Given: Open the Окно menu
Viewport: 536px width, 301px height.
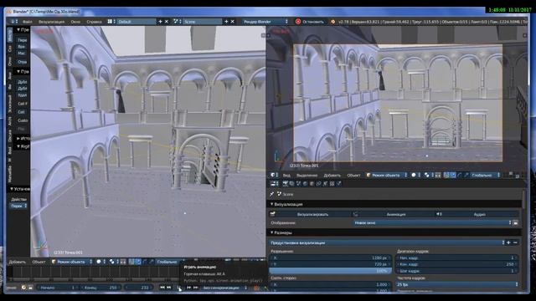Looking at the screenshot, I should (x=75, y=22).
